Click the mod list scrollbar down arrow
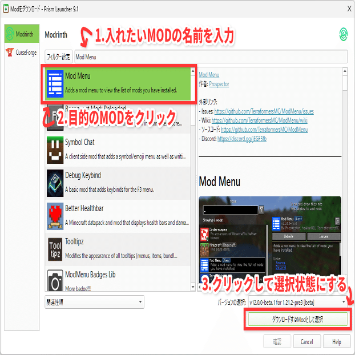355x355 pixels. click(x=193, y=287)
